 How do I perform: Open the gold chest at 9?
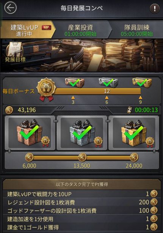click(x=142, y=82)
